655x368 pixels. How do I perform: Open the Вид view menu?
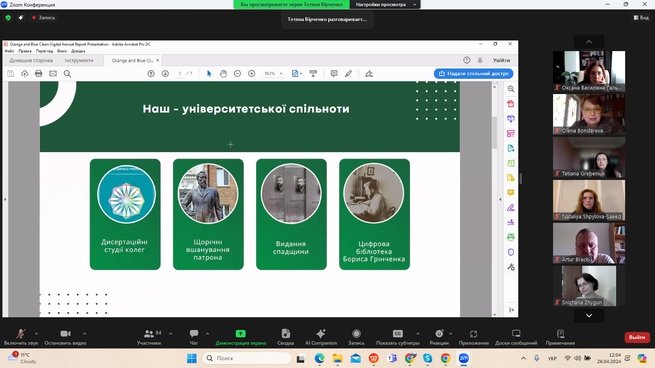pyautogui.click(x=641, y=18)
